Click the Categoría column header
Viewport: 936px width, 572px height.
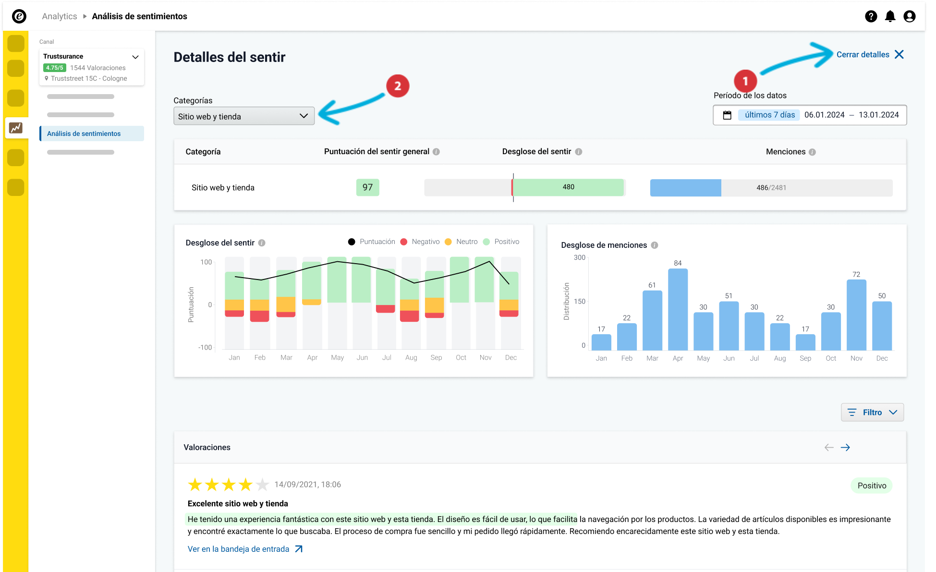click(x=203, y=152)
